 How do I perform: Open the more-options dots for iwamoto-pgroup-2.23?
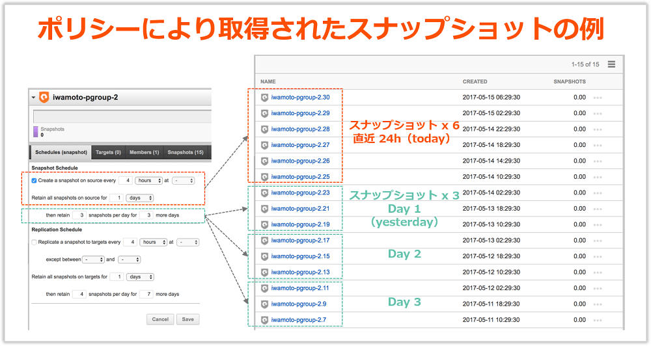(x=598, y=193)
